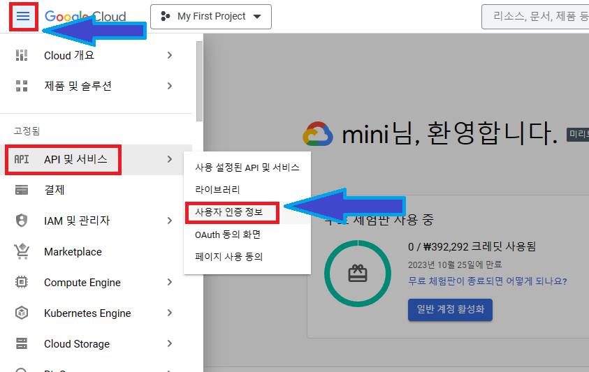
Task: Select 사용자 인증 정보 from the submenu
Action: coord(233,212)
